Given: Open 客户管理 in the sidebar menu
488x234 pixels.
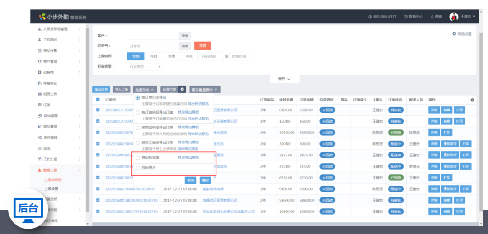Looking at the screenshot, I should tap(50, 62).
